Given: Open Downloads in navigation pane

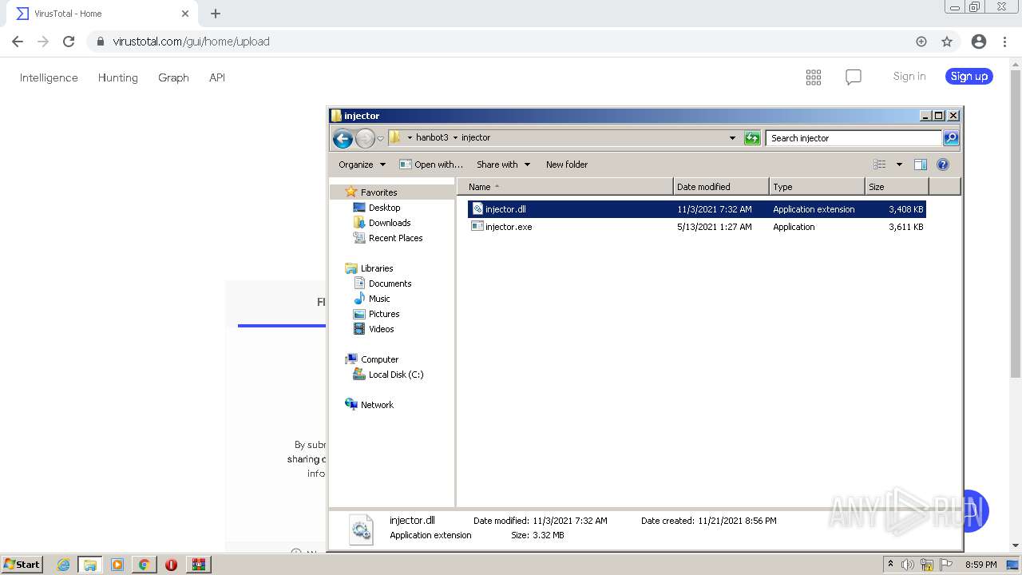Looking at the screenshot, I should [390, 223].
